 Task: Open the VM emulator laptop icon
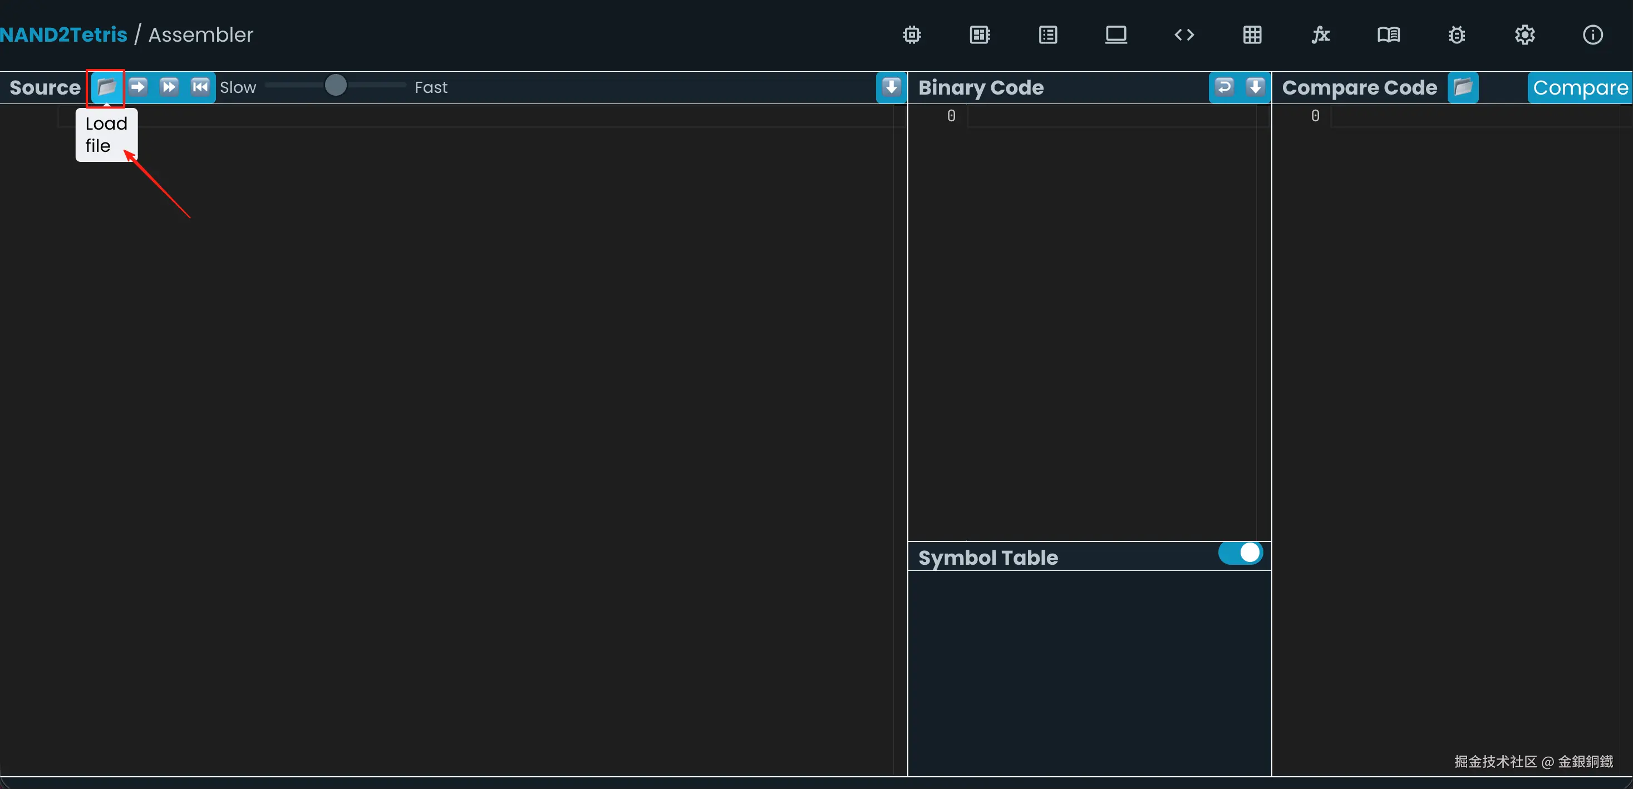click(x=1116, y=35)
